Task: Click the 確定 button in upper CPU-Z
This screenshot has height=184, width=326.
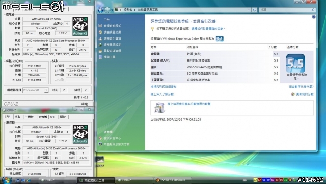Action: pyautogui.click(x=85, y=104)
